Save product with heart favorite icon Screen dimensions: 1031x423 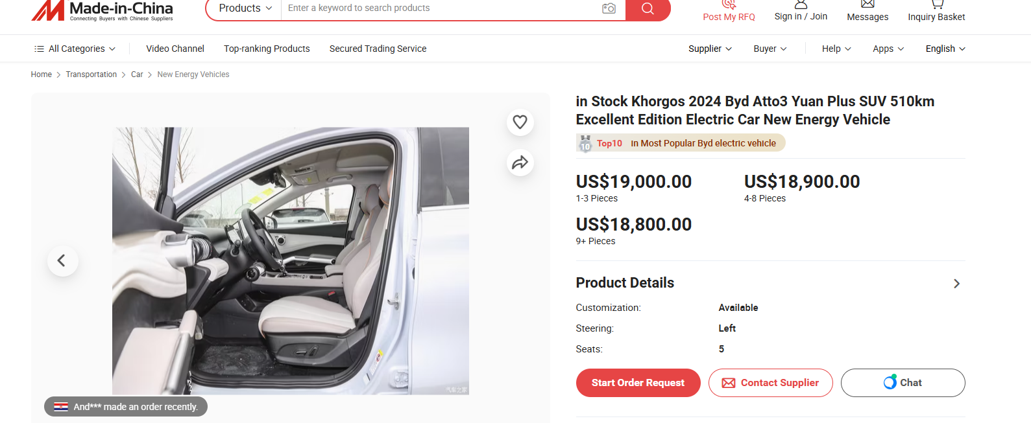point(520,122)
